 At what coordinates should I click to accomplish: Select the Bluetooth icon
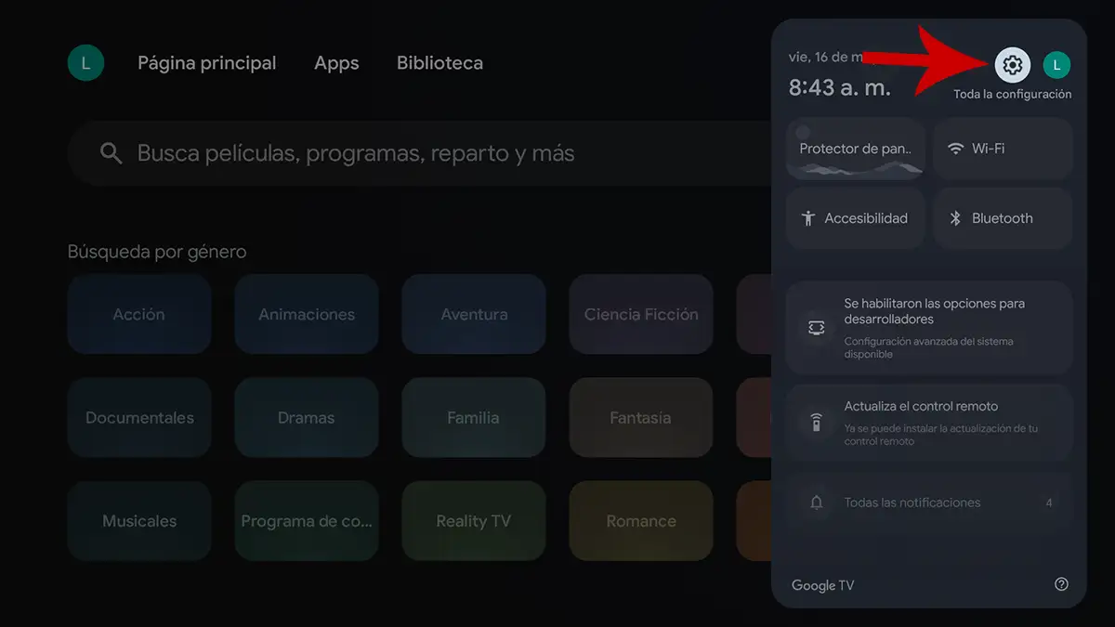point(956,218)
